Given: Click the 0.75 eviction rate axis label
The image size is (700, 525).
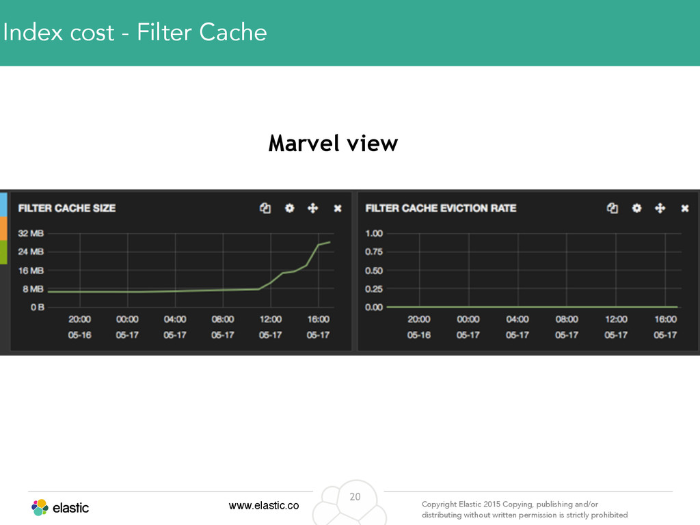Looking at the screenshot, I should click(374, 252).
